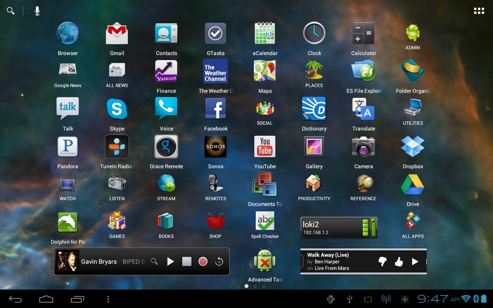The height and width of the screenshot is (308, 493).
Task: Launch Sonos
Action: [x=215, y=146]
